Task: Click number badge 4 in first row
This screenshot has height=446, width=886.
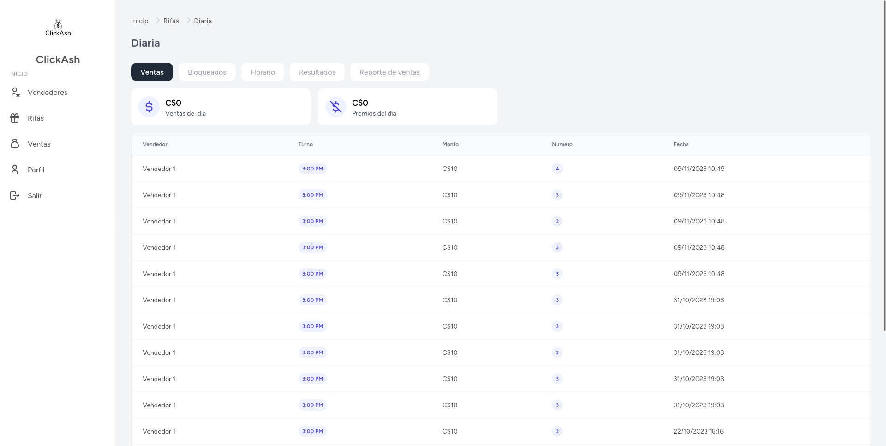Action: [x=557, y=169]
